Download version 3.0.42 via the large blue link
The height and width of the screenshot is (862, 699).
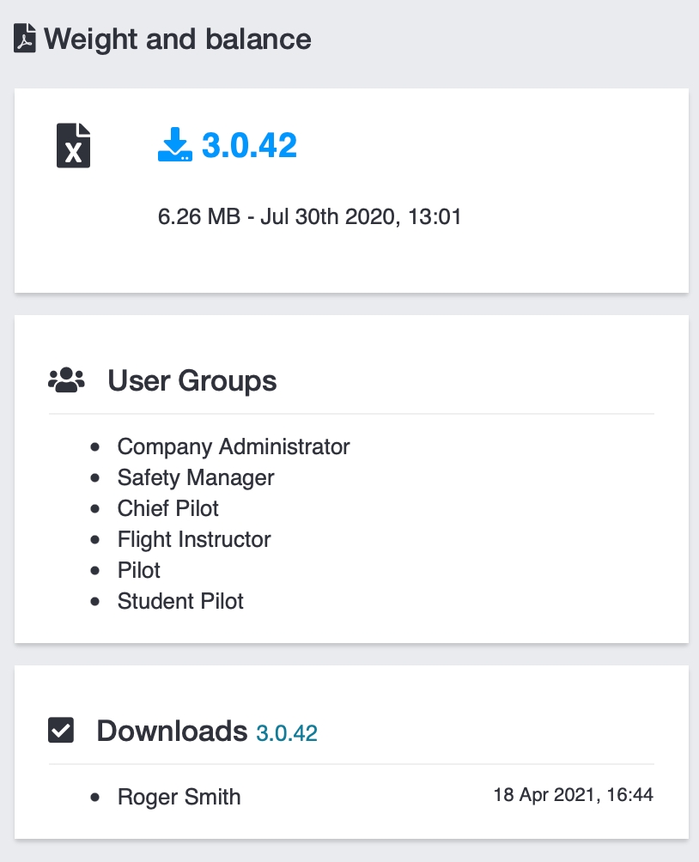tap(249, 145)
